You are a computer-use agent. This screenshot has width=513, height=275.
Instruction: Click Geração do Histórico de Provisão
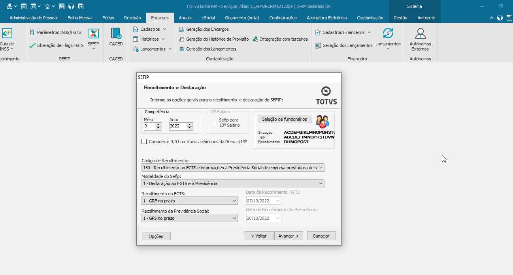click(x=214, y=39)
